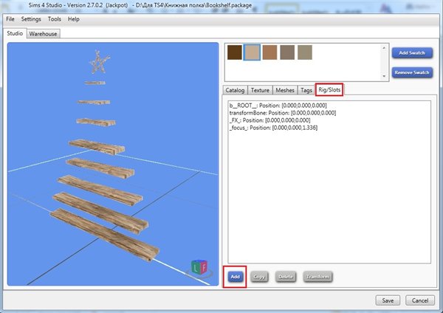Viewport: 443px width, 313px height.
Task: Click the Sims 4 Studio title bar icon
Action: coord(7,6)
